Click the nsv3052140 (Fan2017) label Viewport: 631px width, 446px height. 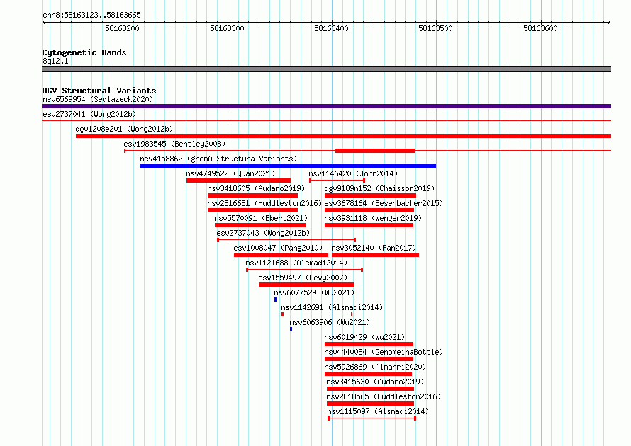coord(374,248)
